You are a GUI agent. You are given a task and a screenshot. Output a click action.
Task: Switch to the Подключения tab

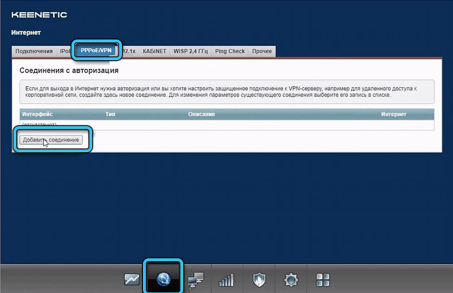click(x=34, y=51)
